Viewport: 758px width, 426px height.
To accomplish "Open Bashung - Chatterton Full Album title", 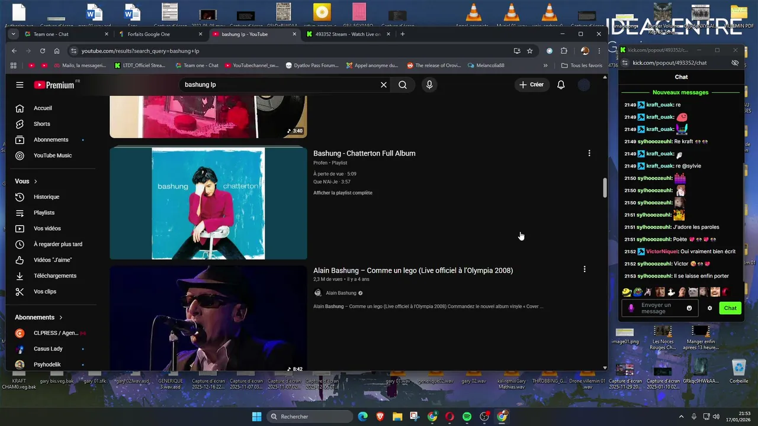I will click(x=364, y=153).
